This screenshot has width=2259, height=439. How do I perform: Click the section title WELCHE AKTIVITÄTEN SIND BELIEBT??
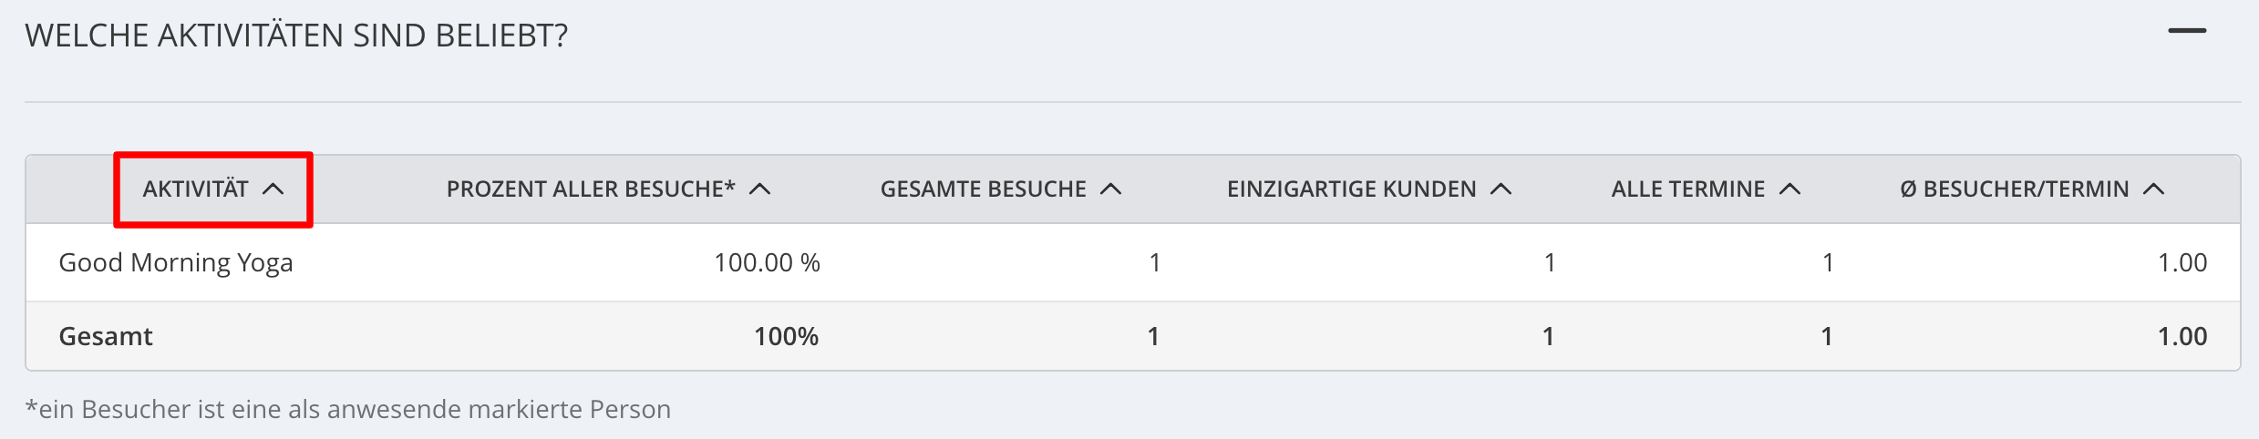point(296,35)
